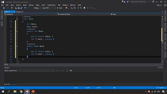Open Chrome from the taskbar
Image resolution: width=167 pixels, height=94 pixels.
[x=21, y=92]
